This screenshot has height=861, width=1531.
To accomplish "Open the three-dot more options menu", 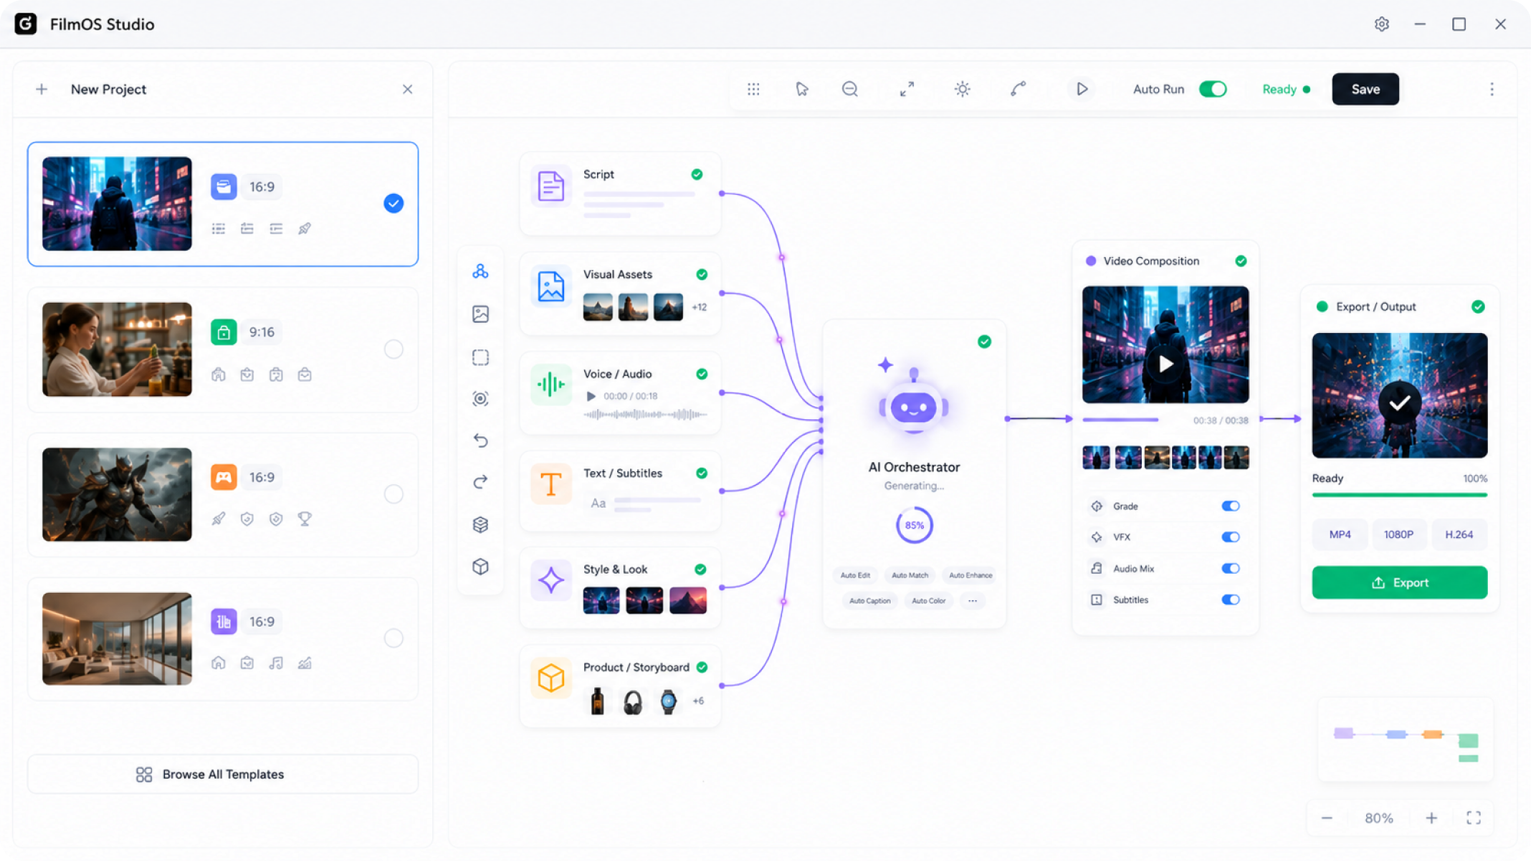I will click(1492, 89).
